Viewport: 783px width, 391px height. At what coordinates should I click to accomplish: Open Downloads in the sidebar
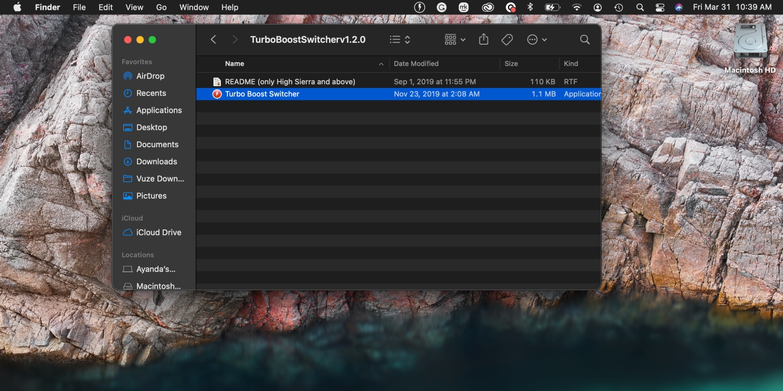[x=157, y=162]
